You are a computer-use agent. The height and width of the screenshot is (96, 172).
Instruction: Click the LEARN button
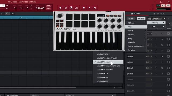pyautogui.click(x=131, y=19)
